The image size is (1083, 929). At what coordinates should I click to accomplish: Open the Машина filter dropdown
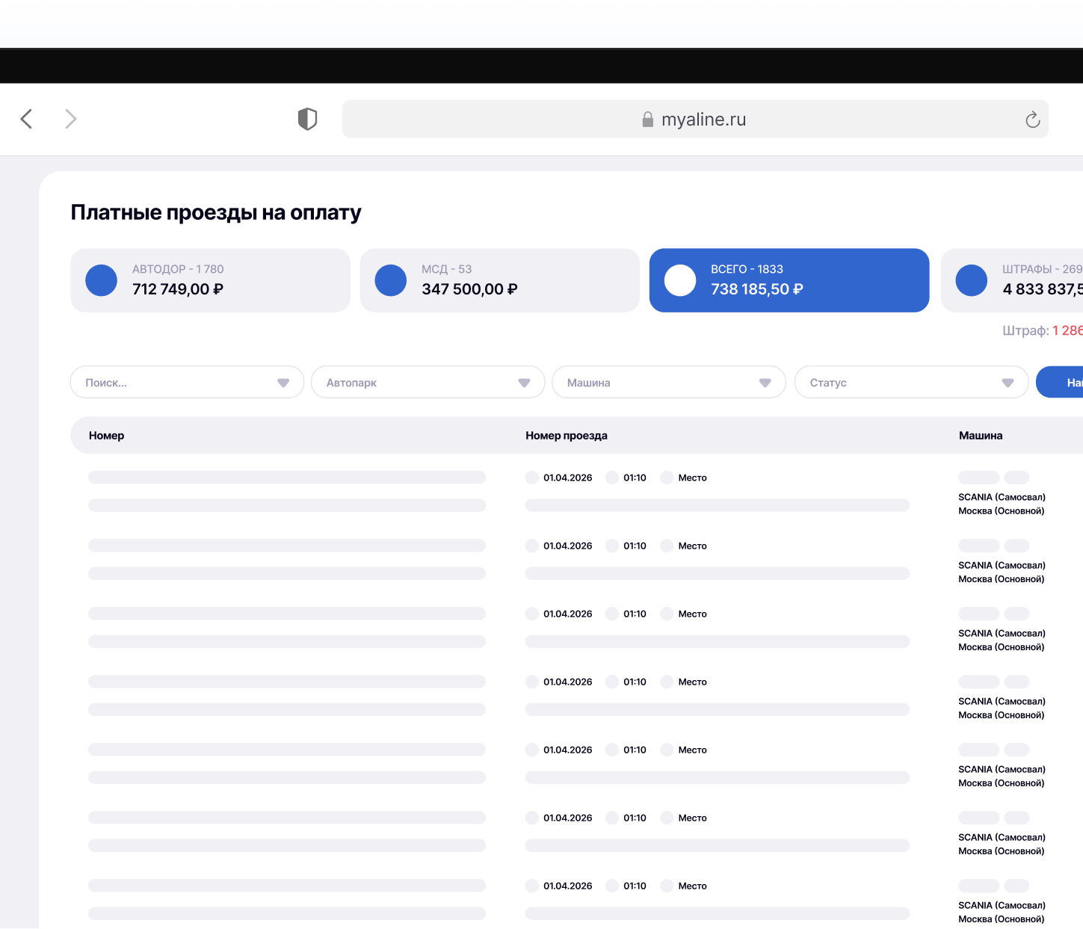pyautogui.click(x=669, y=382)
